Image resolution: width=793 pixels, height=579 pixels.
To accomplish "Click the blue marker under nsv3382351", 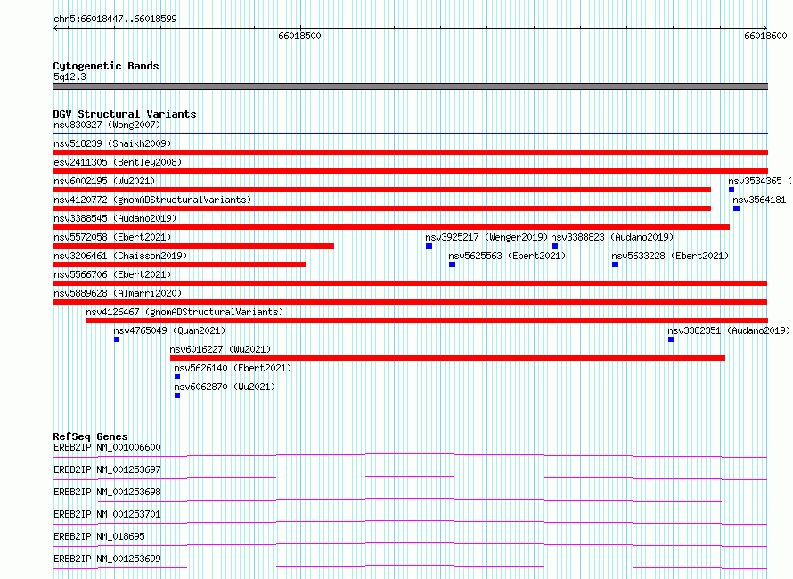I will [x=671, y=339].
